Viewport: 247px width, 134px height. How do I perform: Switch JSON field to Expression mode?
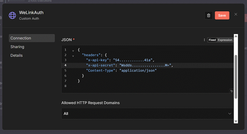[225, 40]
